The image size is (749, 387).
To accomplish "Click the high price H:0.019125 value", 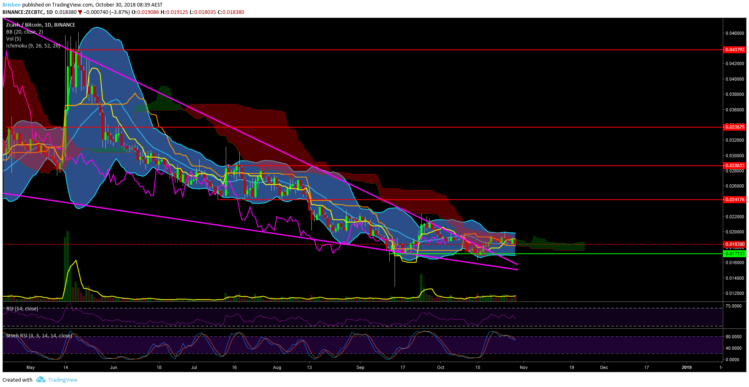I will pos(174,12).
